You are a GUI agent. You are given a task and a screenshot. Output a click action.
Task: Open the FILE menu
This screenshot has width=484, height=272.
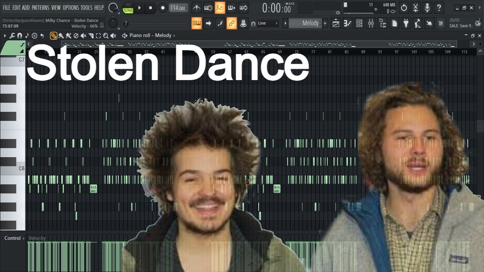point(7,8)
